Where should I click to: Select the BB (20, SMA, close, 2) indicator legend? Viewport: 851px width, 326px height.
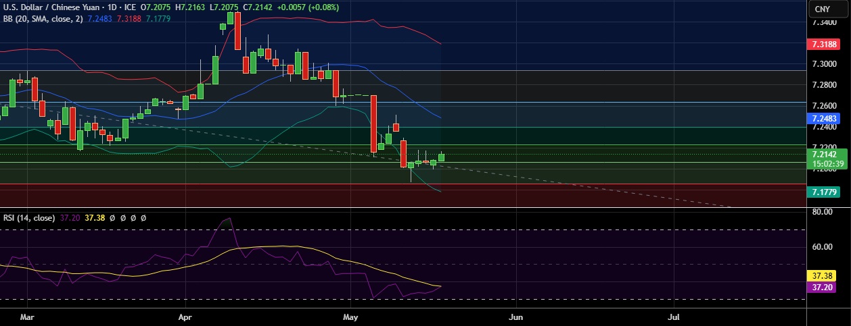click(x=43, y=19)
